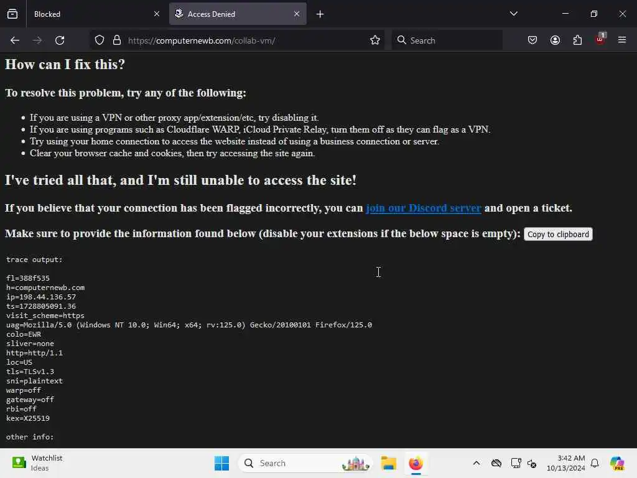Go back to previous page
Screen dimensions: 637x478
click(x=15, y=40)
